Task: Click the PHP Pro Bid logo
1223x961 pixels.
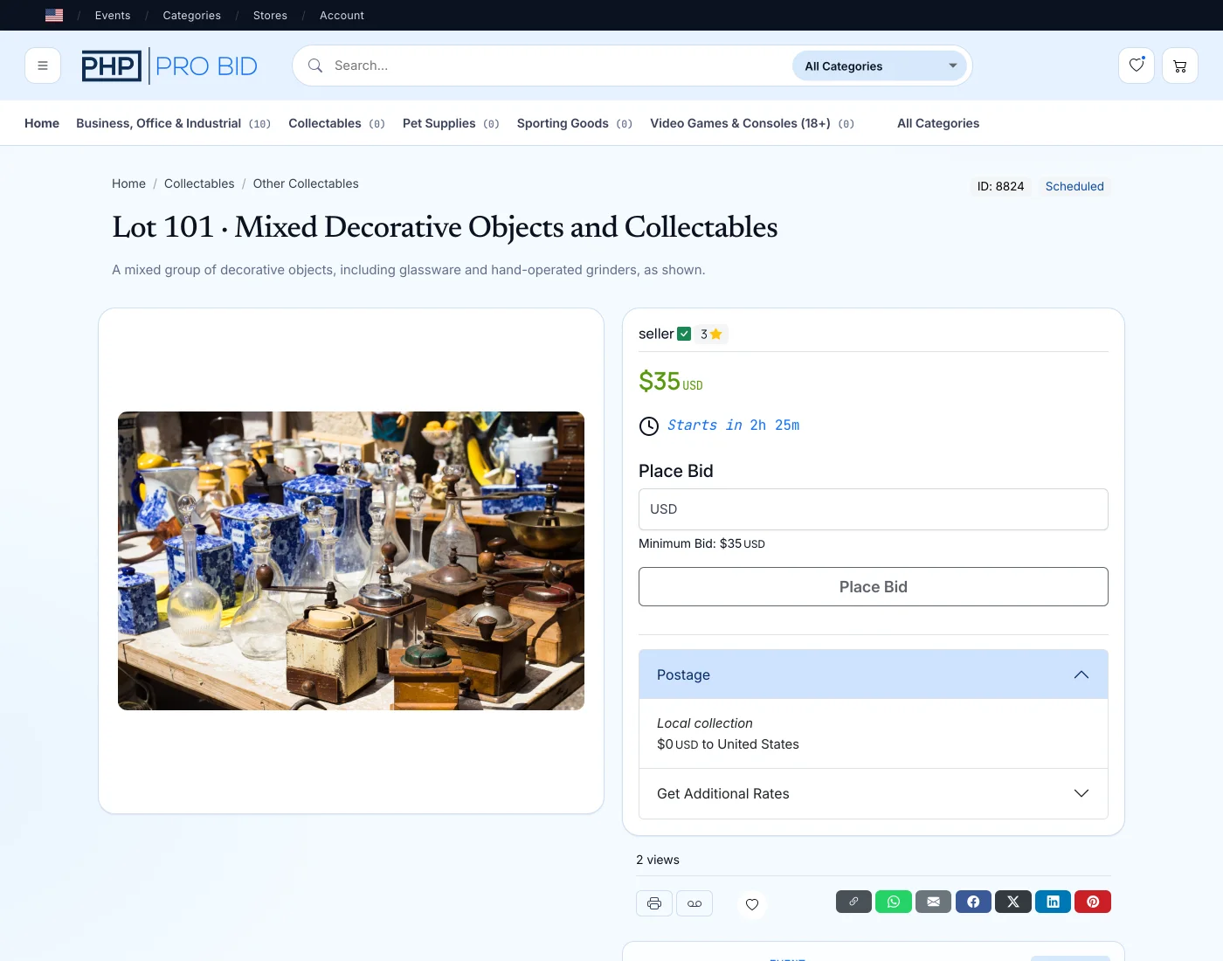Action: 169,66
